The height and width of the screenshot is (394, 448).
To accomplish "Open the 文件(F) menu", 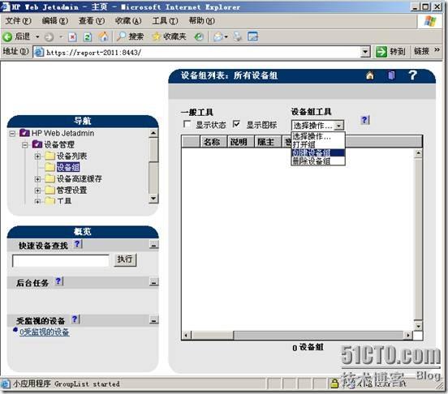I will coord(19,21).
